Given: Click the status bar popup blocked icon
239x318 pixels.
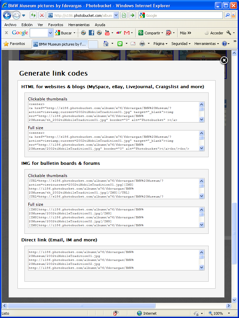Looking at the screenshot, I should (116, 313).
